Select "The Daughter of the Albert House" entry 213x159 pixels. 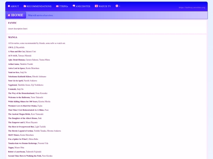point(25,118)
